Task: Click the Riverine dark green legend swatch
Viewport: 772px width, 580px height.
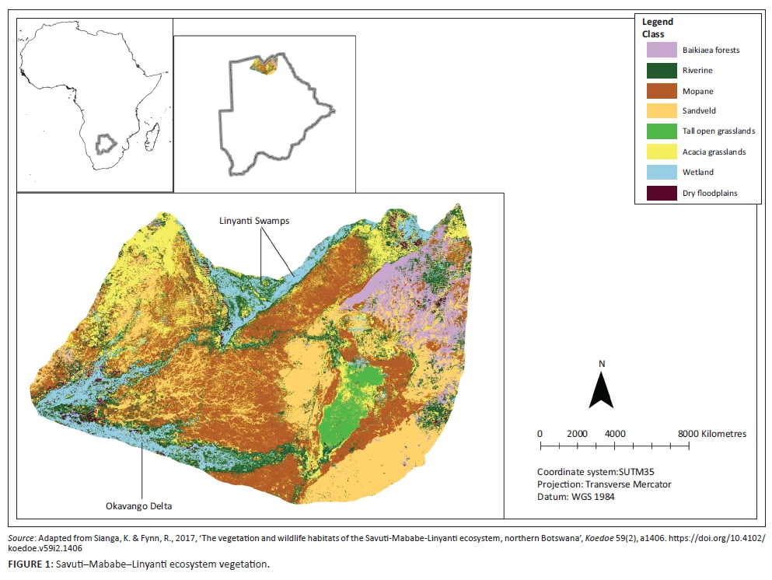Action: [660, 70]
